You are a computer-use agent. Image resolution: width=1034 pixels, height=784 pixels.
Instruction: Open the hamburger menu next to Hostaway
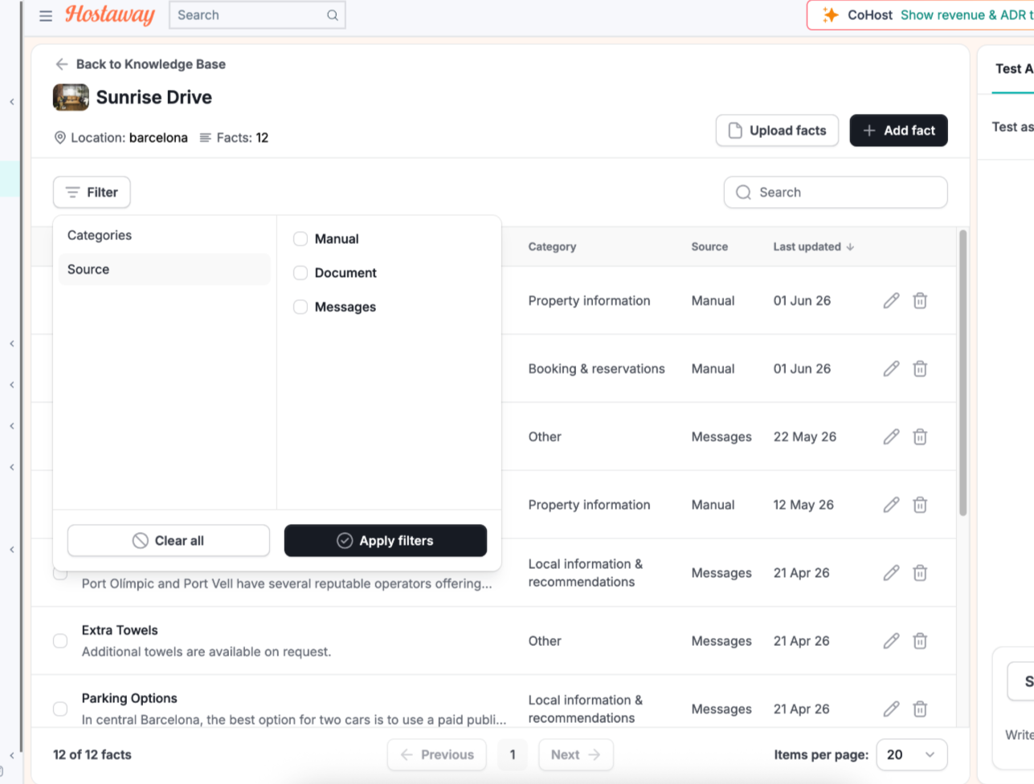pyautogui.click(x=46, y=15)
